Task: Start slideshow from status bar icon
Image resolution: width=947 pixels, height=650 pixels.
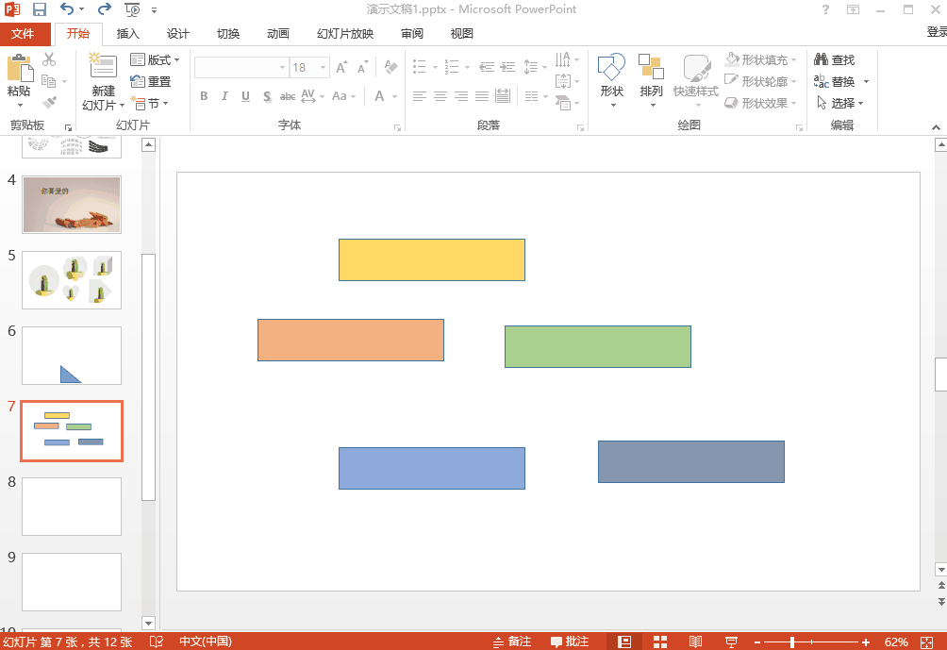Action: point(731,642)
